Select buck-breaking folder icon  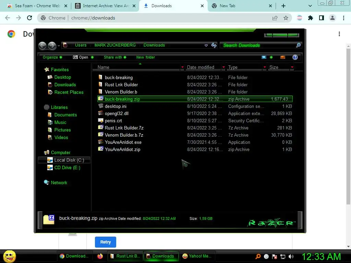(x=100, y=77)
